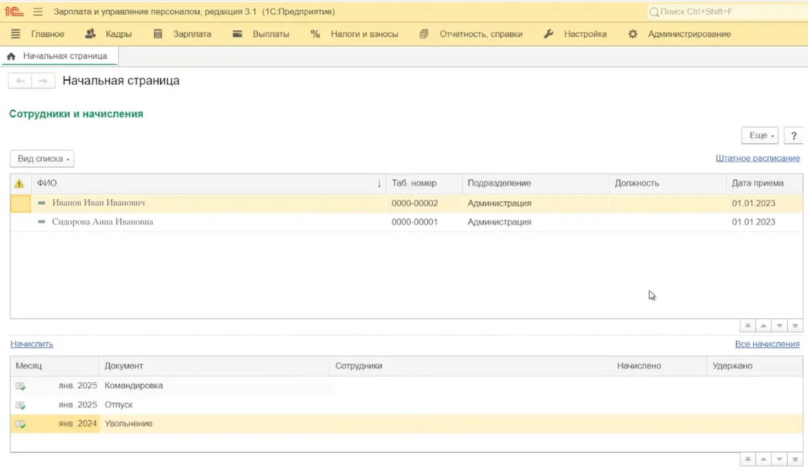The image size is (808, 471).
Task: Select the Командировка document row
Action: [x=407, y=386]
